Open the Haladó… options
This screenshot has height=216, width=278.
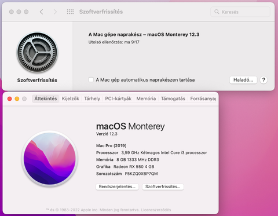click(243, 80)
